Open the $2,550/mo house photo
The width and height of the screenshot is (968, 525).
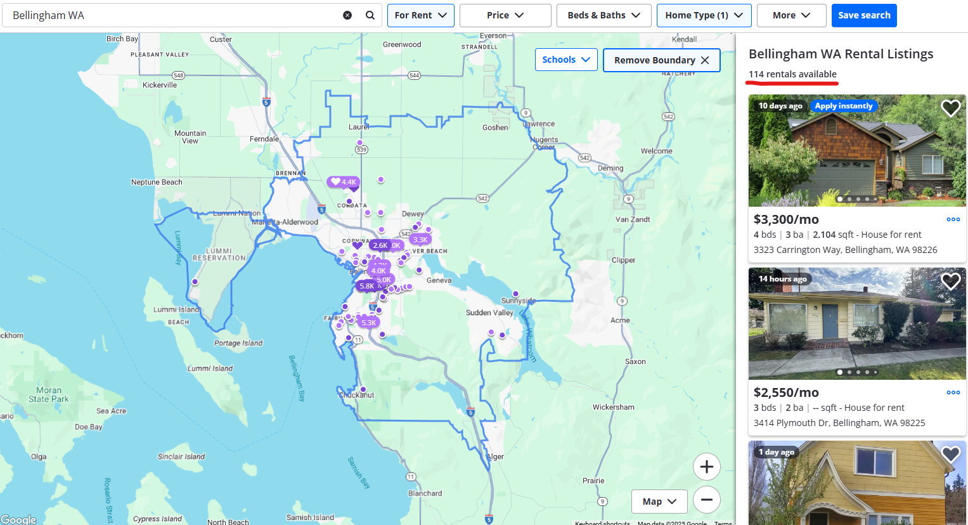pyautogui.click(x=857, y=324)
